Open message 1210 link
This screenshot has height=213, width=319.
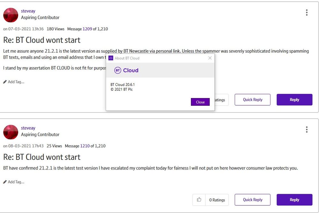pos(85,146)
